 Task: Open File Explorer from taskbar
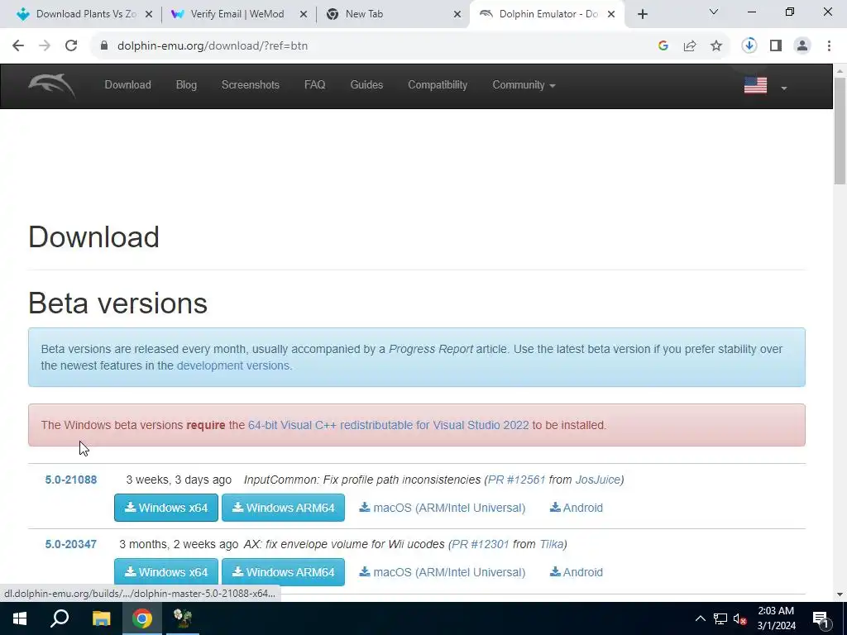[101, 618]
